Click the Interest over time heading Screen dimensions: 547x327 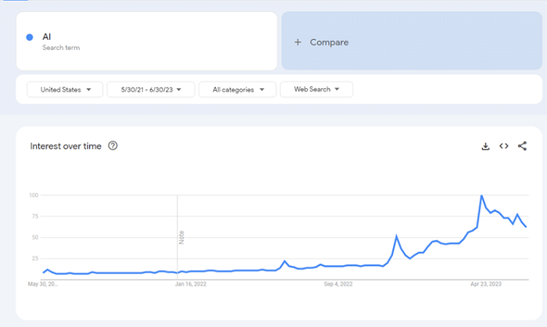point(66,146)
